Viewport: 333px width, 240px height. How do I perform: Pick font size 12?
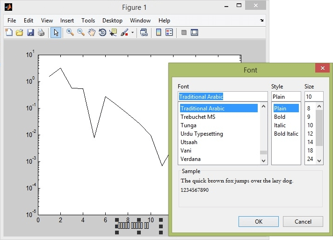[310, 134]
